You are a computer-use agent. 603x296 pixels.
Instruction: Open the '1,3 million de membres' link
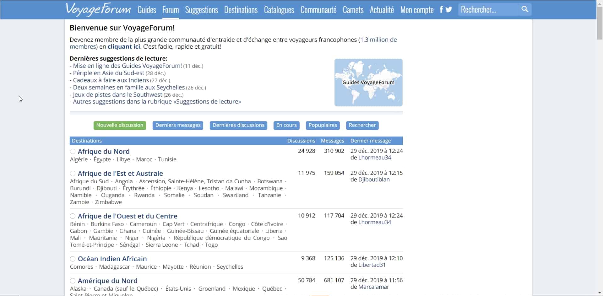point(233,43)
